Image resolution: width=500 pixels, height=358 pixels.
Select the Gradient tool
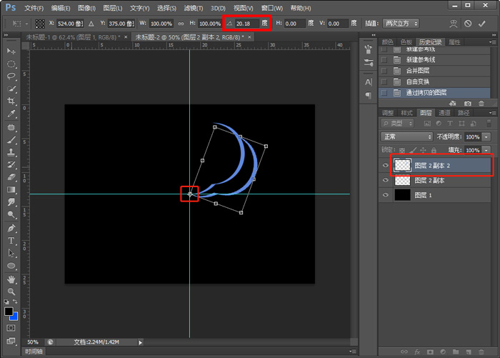11,189
